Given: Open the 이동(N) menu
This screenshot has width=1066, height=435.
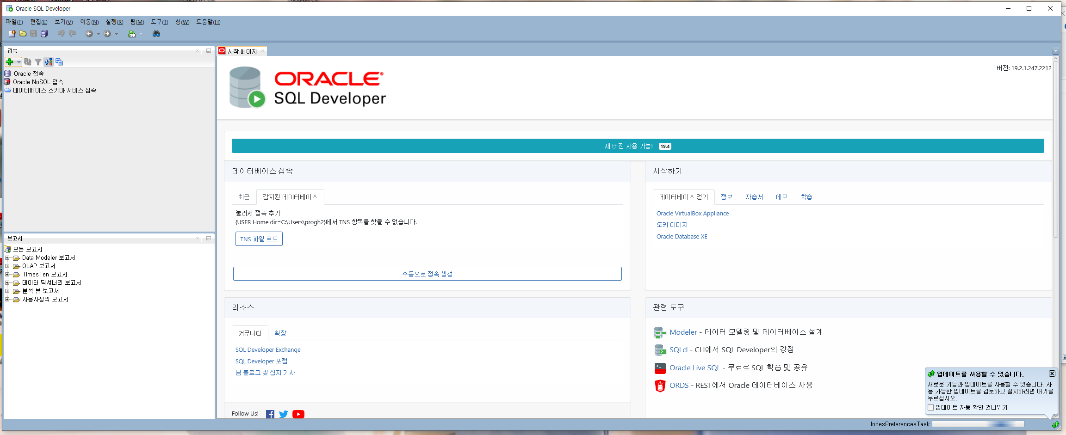Looking at the screenshot, I should click(x=89, y=22).
